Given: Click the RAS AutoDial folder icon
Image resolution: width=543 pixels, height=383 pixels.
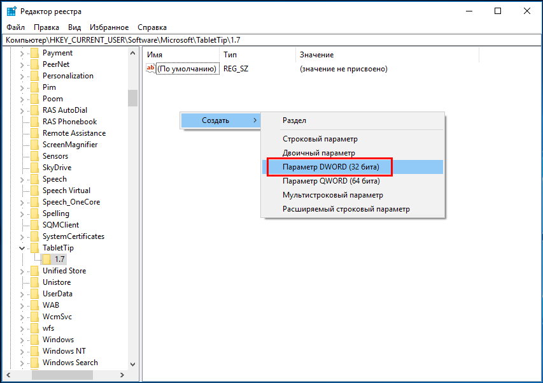Looking at the screenshot, I should [x=34, y=110].
